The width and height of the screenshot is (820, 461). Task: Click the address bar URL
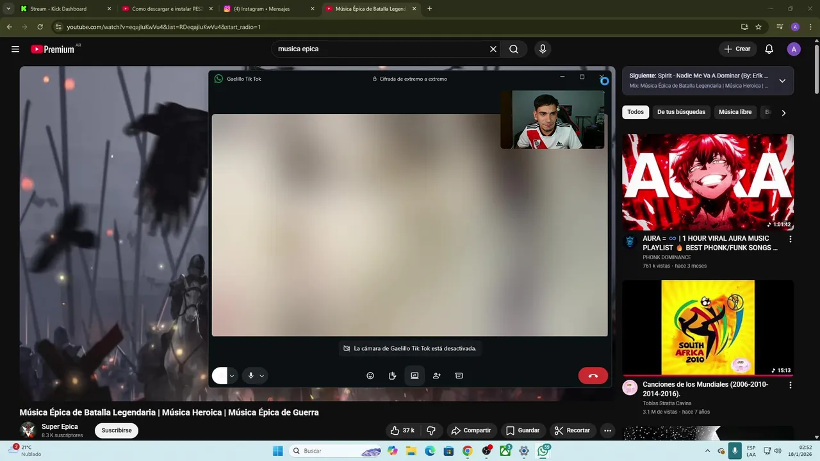pos(163,27)
